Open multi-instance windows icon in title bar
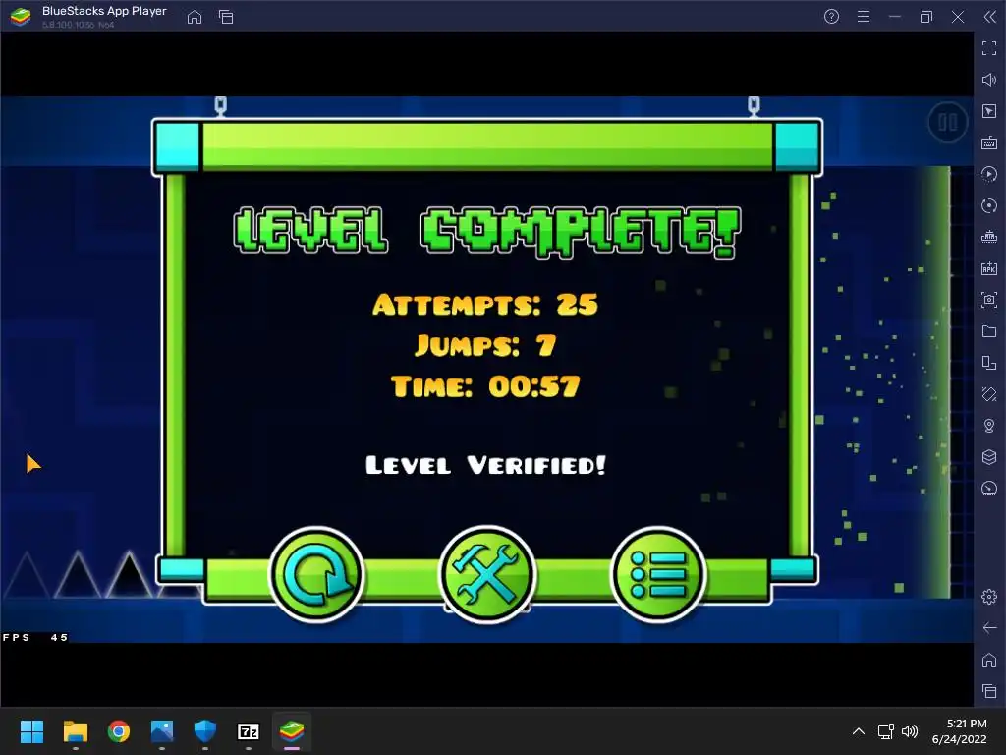This screenshot has height=755, width=1006. click(x=226, y=17)
